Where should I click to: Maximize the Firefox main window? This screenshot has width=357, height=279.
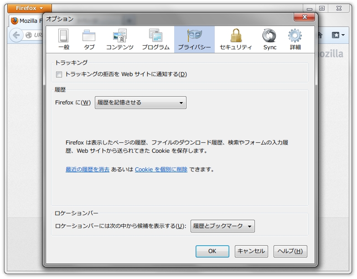(322, 8)
